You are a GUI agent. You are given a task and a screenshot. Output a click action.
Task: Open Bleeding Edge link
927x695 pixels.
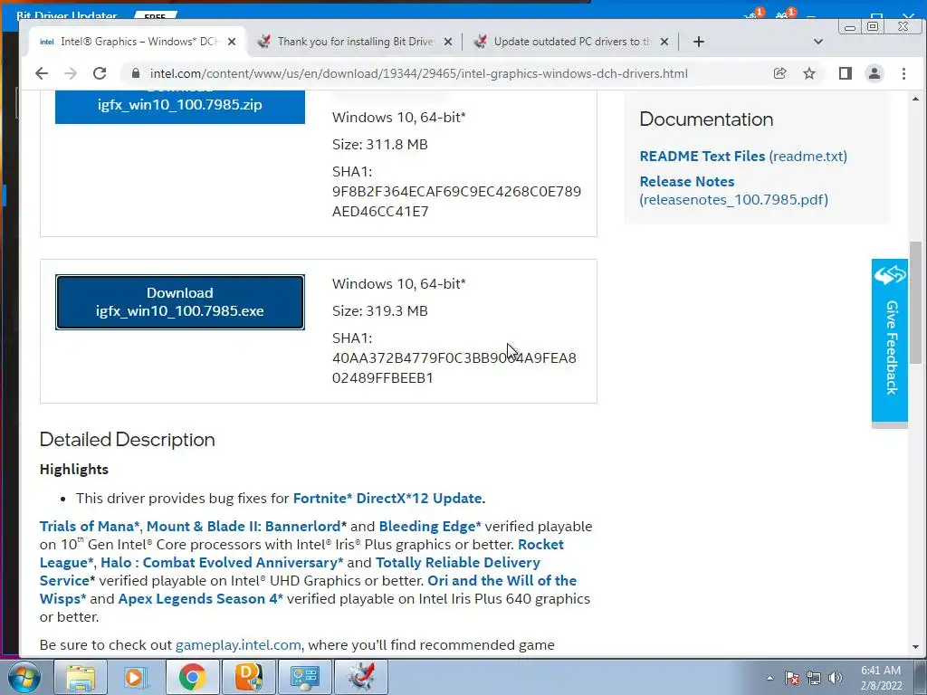[430, 527]
